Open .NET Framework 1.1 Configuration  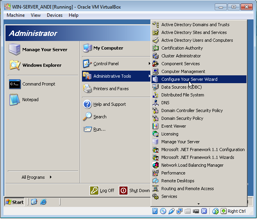[x=199, y=150]
